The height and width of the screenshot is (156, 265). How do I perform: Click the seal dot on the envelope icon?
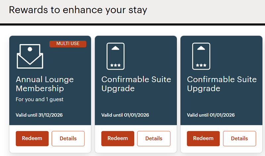[x=30, y=49]
